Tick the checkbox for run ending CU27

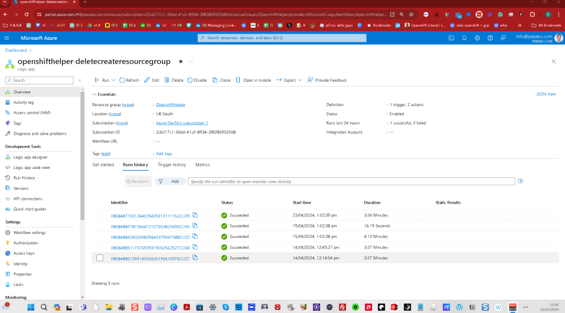[100, 258]
